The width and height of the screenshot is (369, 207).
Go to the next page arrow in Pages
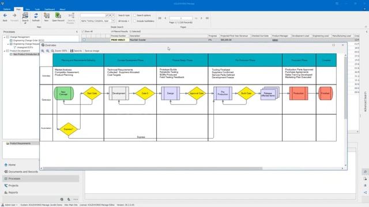pos(201,18)
